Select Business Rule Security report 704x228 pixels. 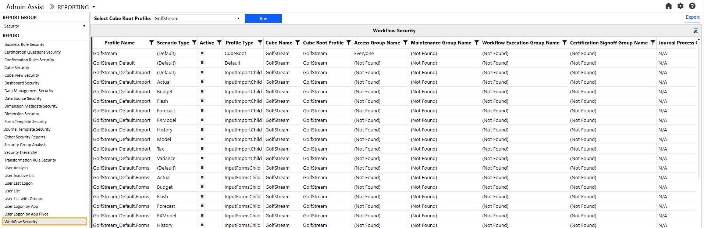(x=24, y=44)
